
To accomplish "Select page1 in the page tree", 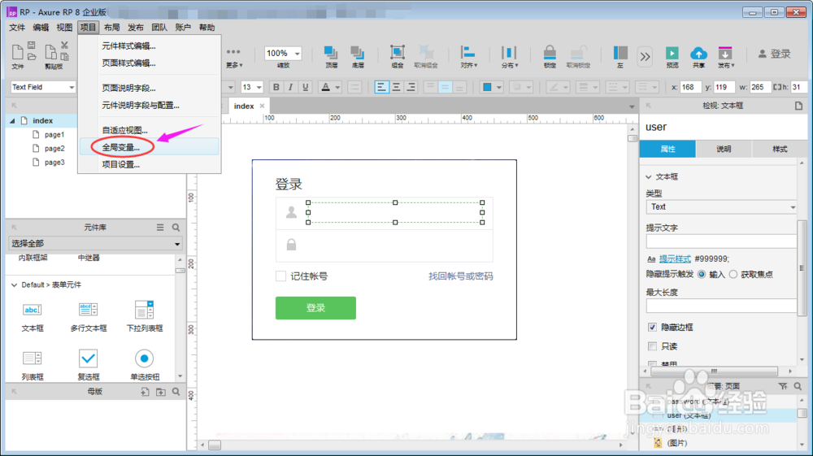I will [54, 135].
